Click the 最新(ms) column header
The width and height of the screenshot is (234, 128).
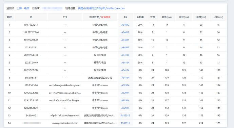(167, 17)
